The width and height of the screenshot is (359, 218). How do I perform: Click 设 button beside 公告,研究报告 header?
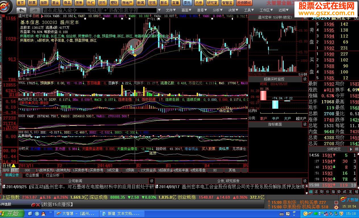point(305,181)
